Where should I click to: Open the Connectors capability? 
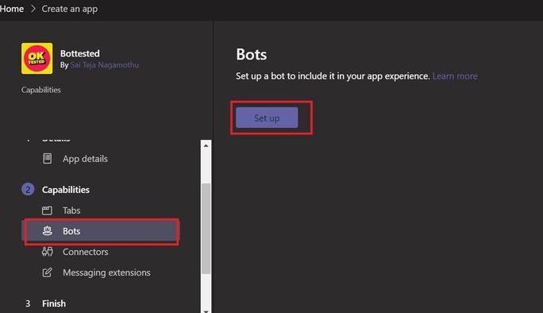coord(85,252)
